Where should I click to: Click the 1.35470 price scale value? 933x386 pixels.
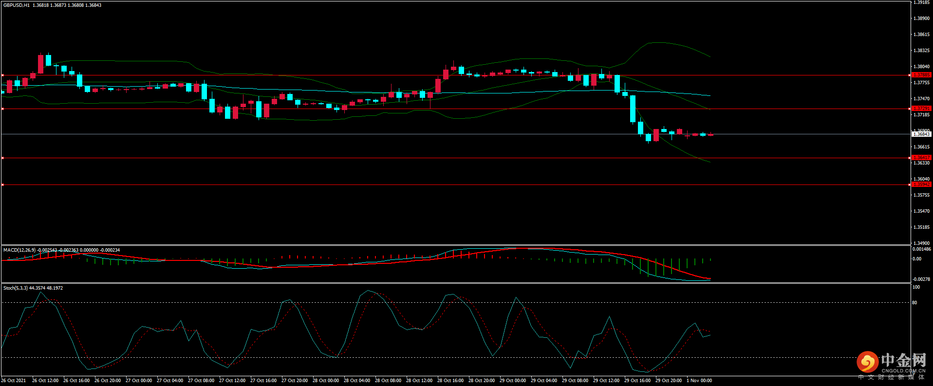coord(921,211)
